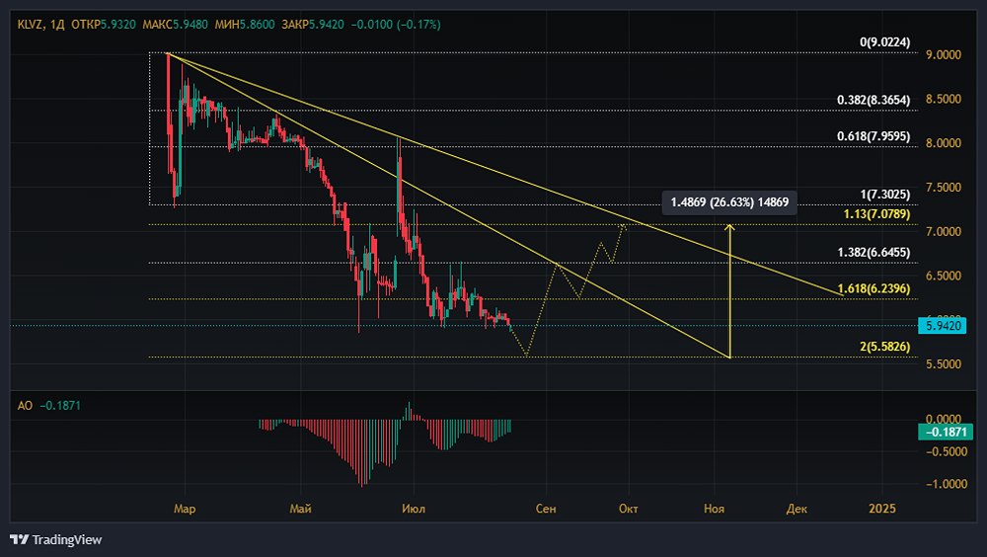987x557 pixels.
Task: Select the Fibonacci 1.13(7.0789) level label
Action: [x=876, y=214]
